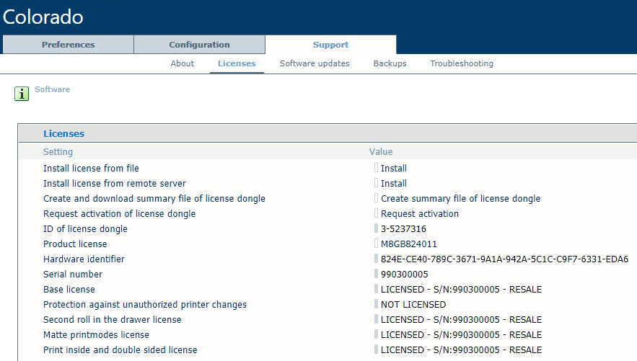The width and height of the screenshot is (637, 361).
Task: Go to the About subtab
Action: pos(182,63)
